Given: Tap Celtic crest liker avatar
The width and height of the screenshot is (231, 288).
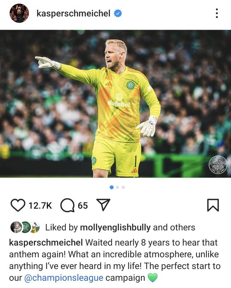Looking at the screenshot, I should tap(26, 227).
